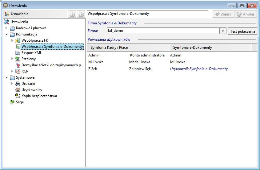Collapse the Komunikacja node
Image resolution: width=260 pixels, height=170 pixels.
pos(6,34)
